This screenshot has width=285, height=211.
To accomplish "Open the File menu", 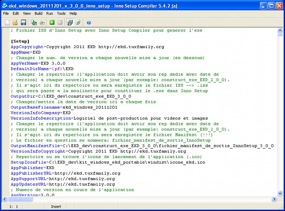I will pos(6,13).
